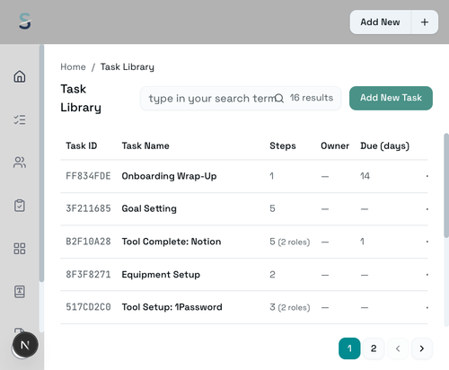This screenshot has width=449, height=370.
Task: Open row options for Equipment Setup
Action: pos(427,275)
